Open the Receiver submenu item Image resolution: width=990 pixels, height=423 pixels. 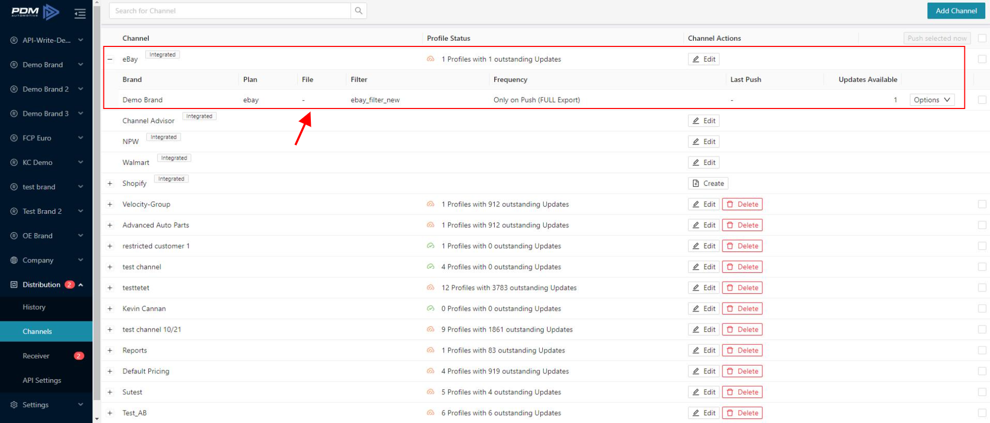[x=46, y=356]
